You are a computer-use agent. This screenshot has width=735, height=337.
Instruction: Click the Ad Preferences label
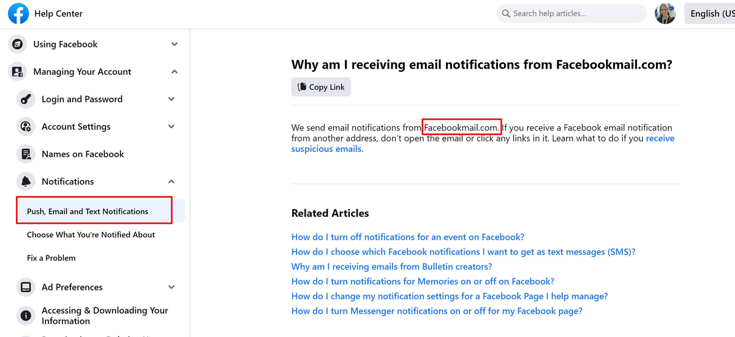72,287
